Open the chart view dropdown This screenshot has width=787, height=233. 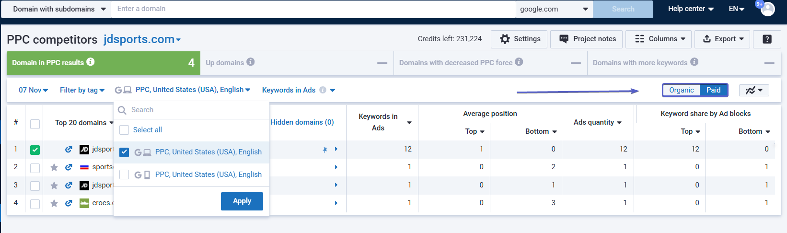(754, 90)
